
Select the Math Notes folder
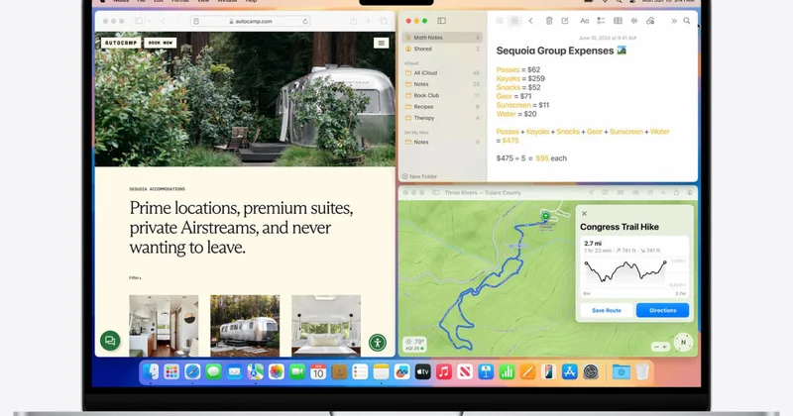tap(442, 38)
